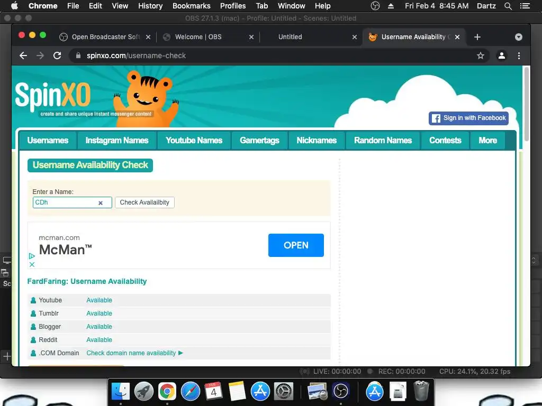Open a new tab with the plus button
This screenshot has width=542, height=406.
477,37
